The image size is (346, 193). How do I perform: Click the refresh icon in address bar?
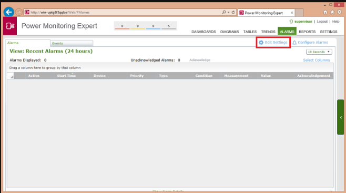[233, 12]
